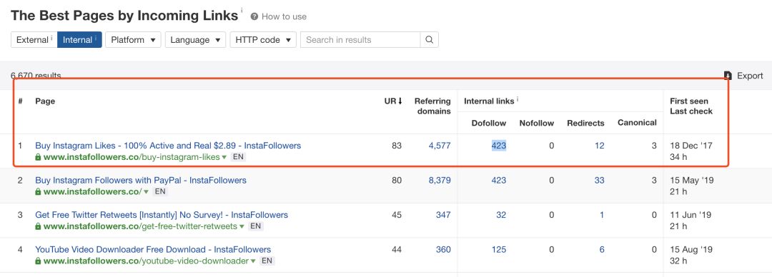
Task: Open the Platform dropdown filter
Action: click(x=133, y=40)
